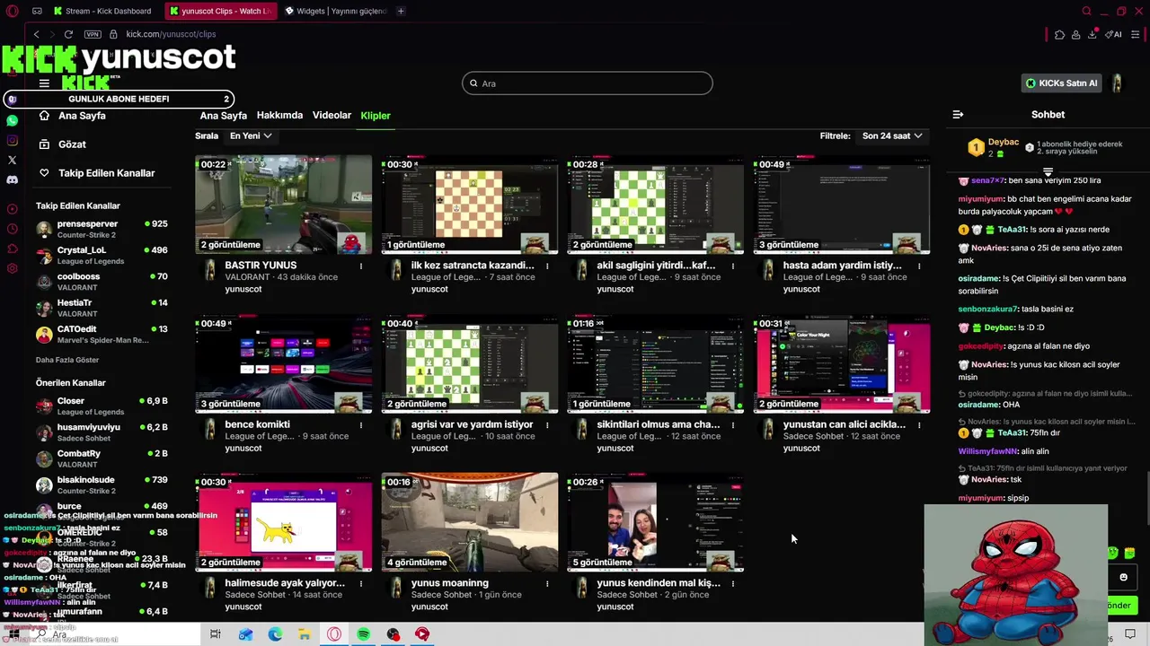Open recommended channel husamviyuviyu
Image resolution: width=1150 pixels, height=646 pixels.
point(102,432)
